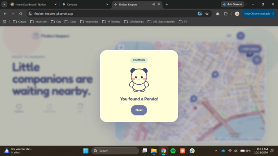Close the Devpost tab

107,4
